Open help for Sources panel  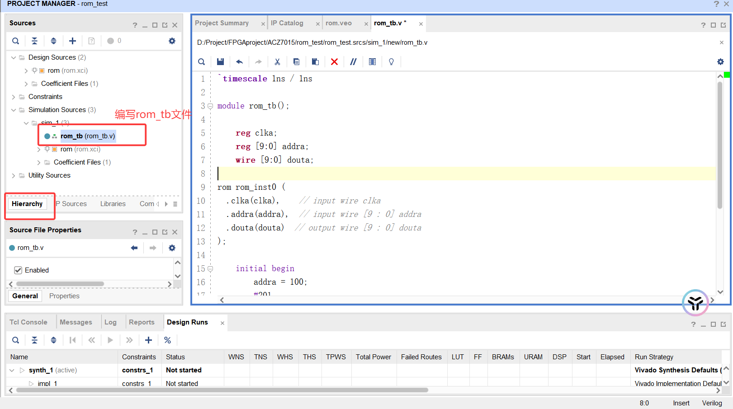tap(135, 25)
